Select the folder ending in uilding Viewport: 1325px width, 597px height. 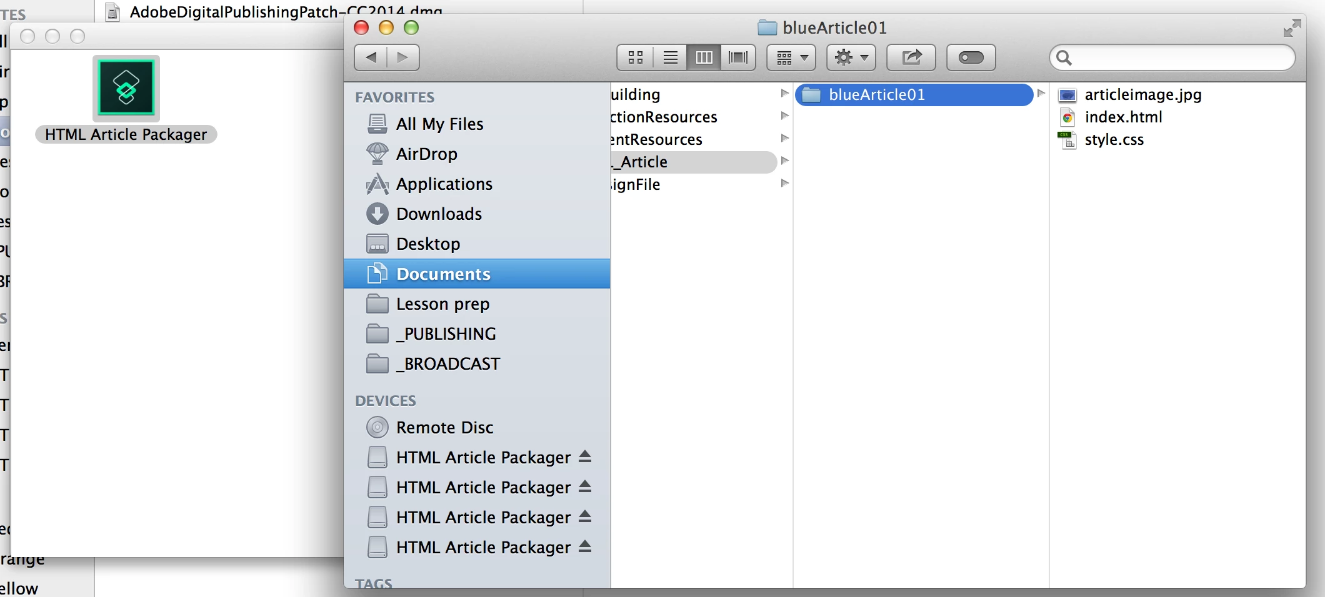tap(636, 94)
